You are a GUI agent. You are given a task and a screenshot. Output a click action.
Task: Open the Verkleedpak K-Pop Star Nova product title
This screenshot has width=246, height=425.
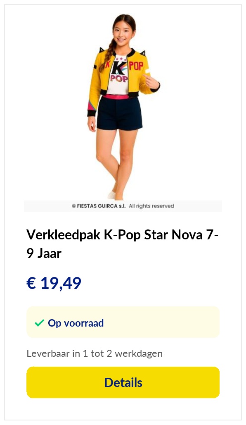click(122, 244)
